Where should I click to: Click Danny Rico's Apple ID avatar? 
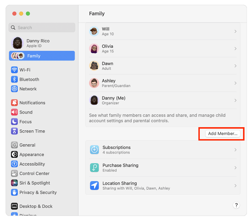(17, 43)
